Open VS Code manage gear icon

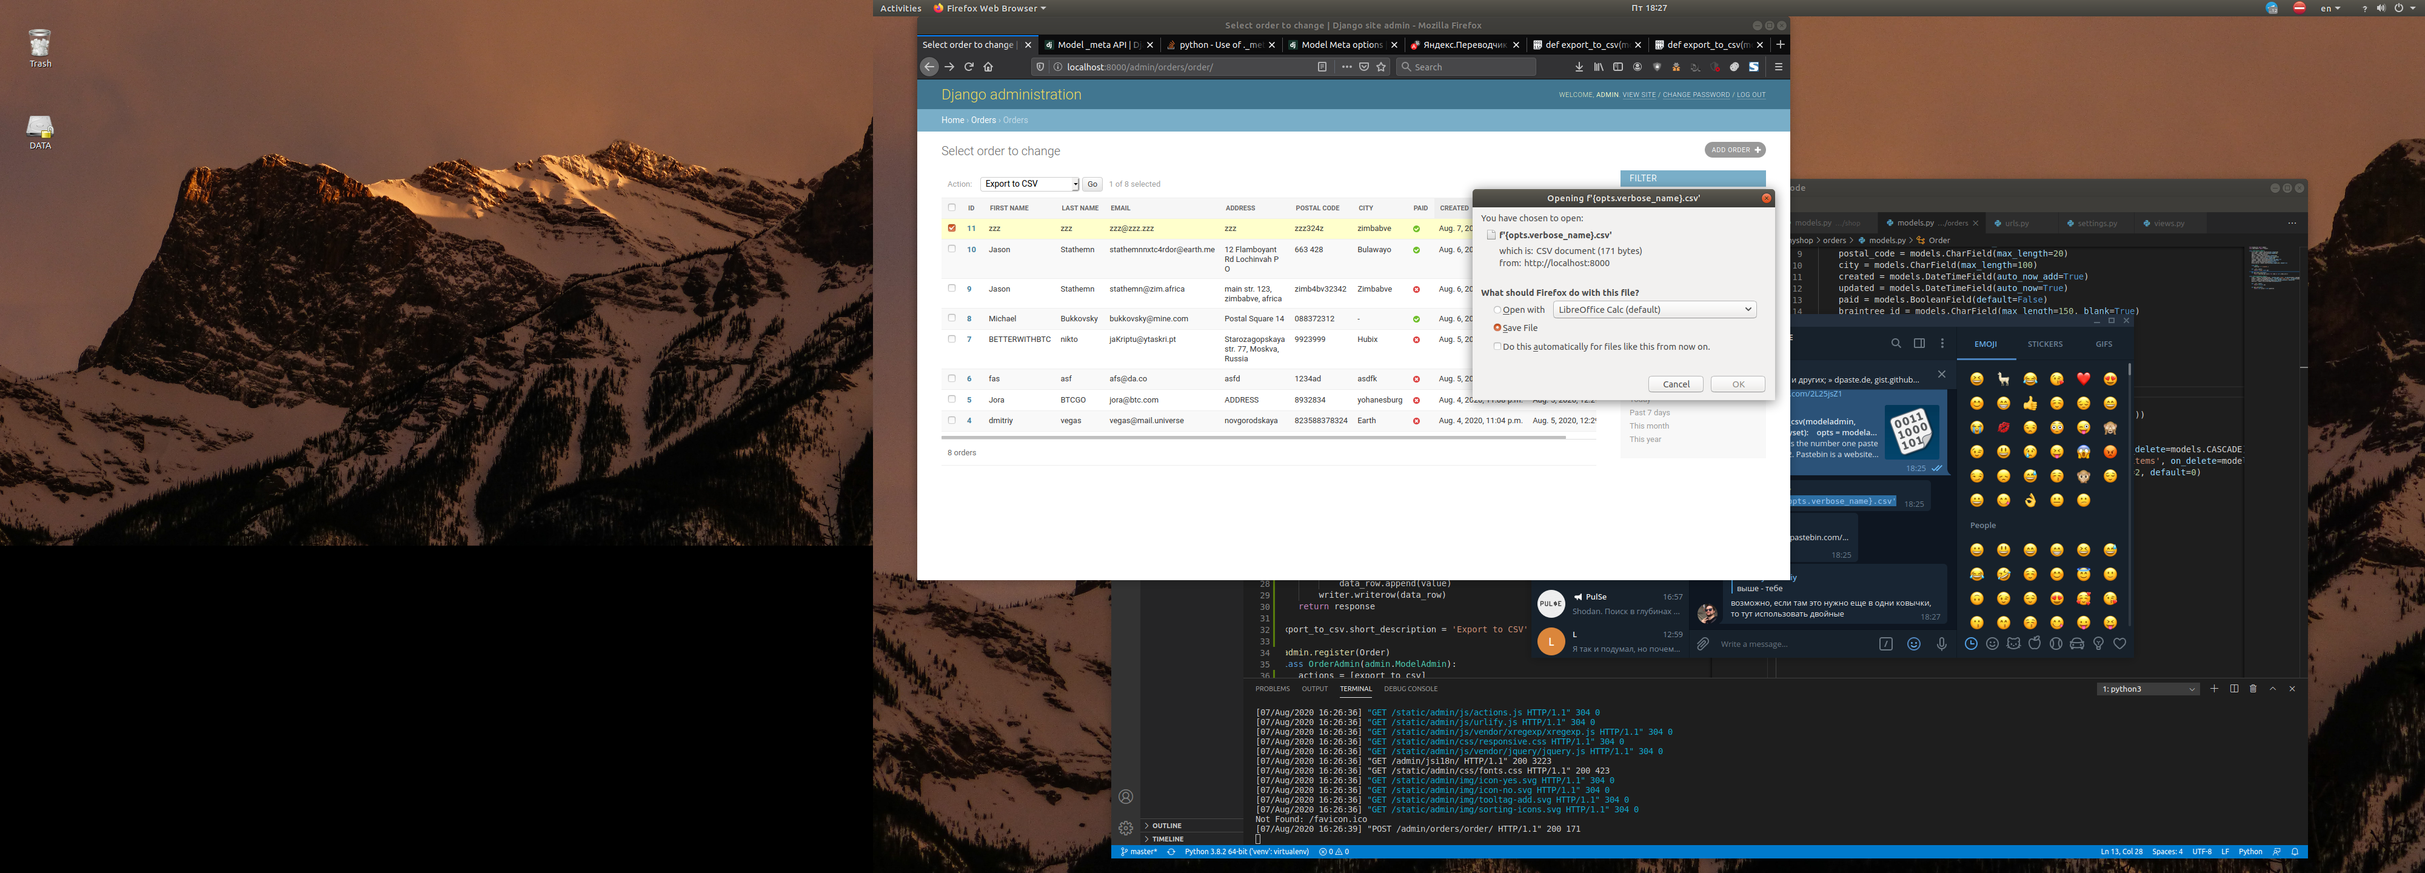pyautogui.click(x=1126, y=828)
